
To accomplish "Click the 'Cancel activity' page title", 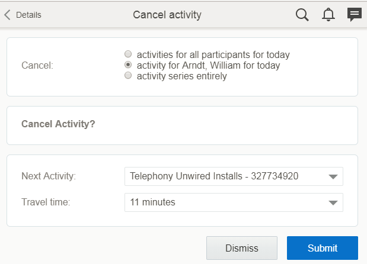I will click(x=167, y=15).
